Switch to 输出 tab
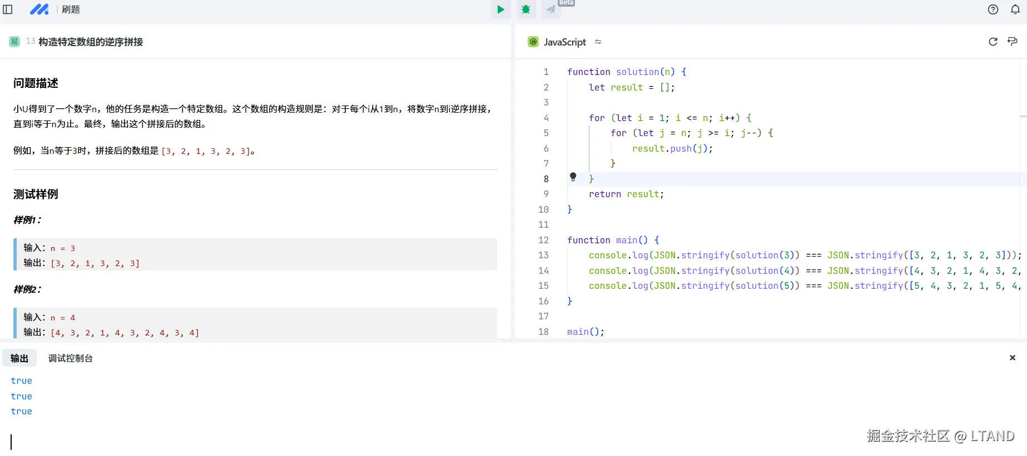 (19, 358)
